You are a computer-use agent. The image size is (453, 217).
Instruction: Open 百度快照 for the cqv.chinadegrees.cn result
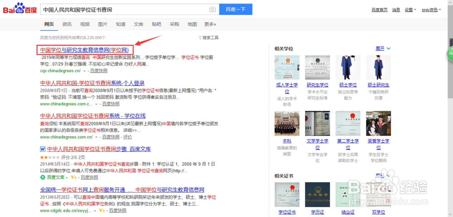tap(98, 71)
